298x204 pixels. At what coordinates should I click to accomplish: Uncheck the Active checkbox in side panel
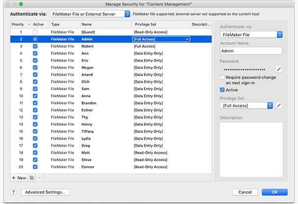pyautogui.click(x=222, y=90)
